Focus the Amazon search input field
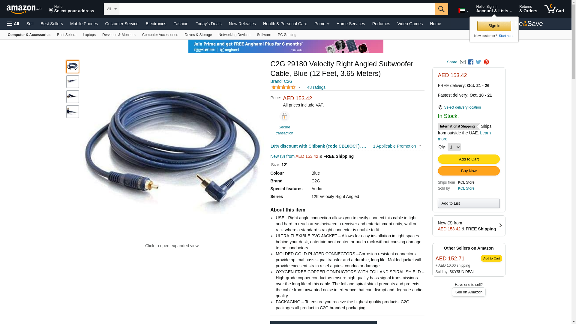 tap(277, 9)
